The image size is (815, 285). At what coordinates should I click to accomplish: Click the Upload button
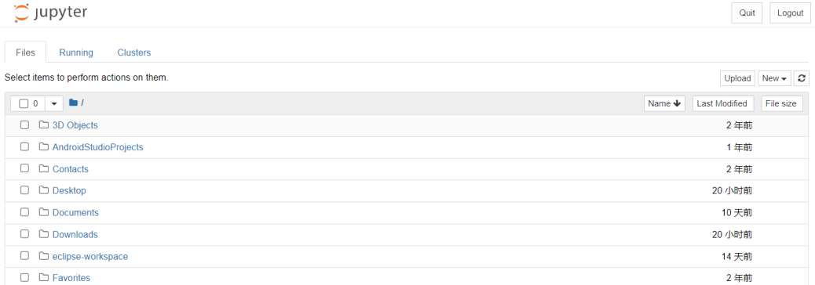point(737,78)
